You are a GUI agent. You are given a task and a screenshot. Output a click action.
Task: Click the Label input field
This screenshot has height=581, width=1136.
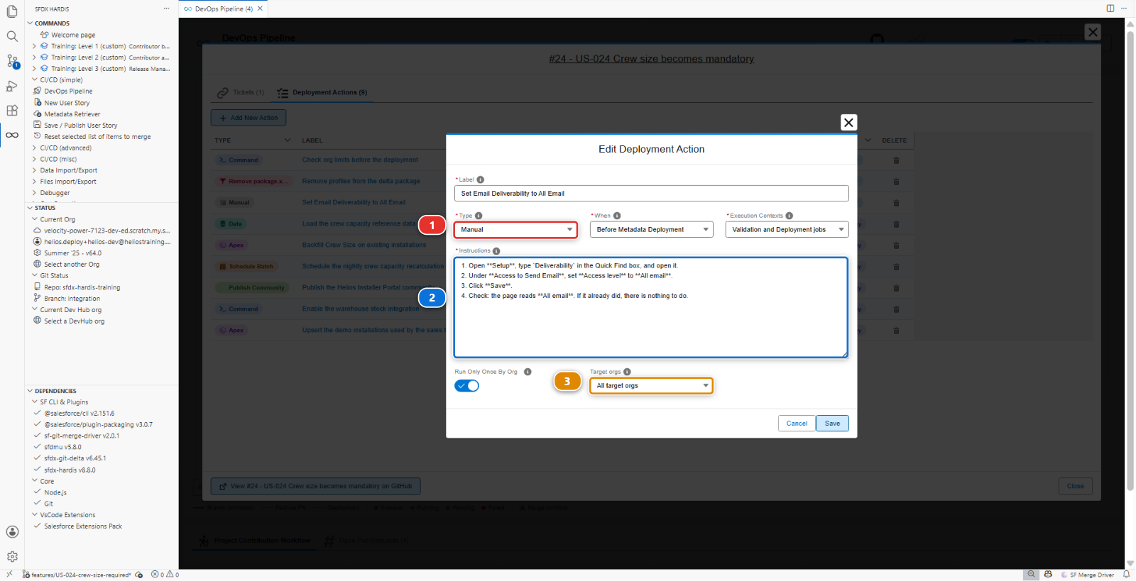[x=651, y=194]
